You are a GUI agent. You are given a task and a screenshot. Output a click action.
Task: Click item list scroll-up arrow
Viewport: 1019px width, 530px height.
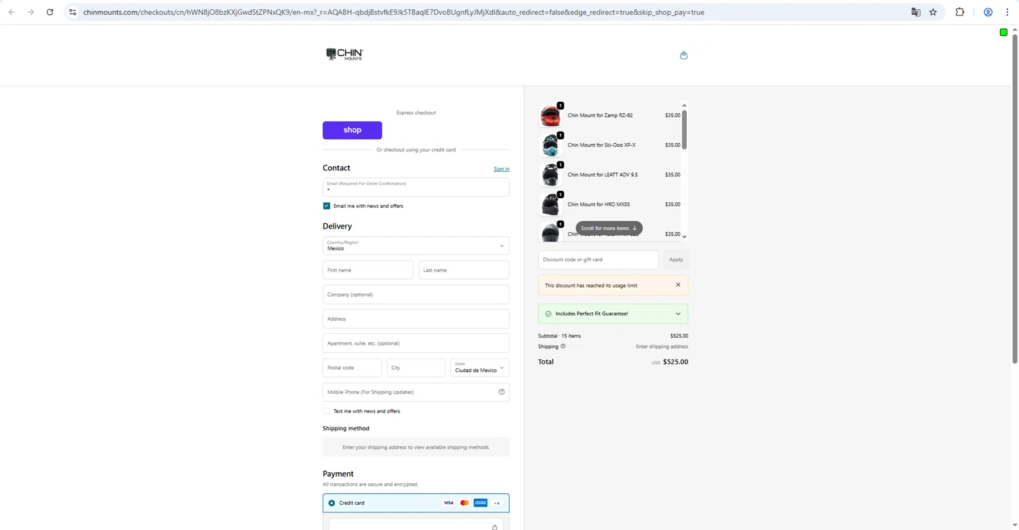pos(684,105)
